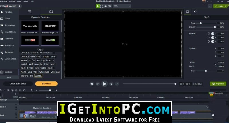Expand More tools in the sidebar
This screenshot has height=123, width=229.
[9, 77]
